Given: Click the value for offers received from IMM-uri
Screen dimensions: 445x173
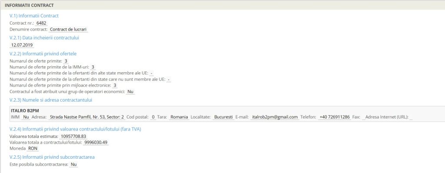Looking at the screenshot, I should point(93,67).
